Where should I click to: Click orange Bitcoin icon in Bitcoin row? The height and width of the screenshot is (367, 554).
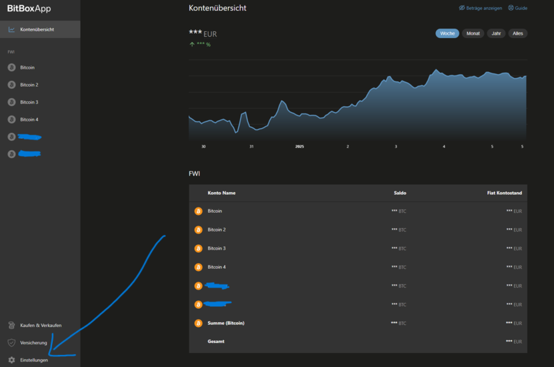coord(199,211)
